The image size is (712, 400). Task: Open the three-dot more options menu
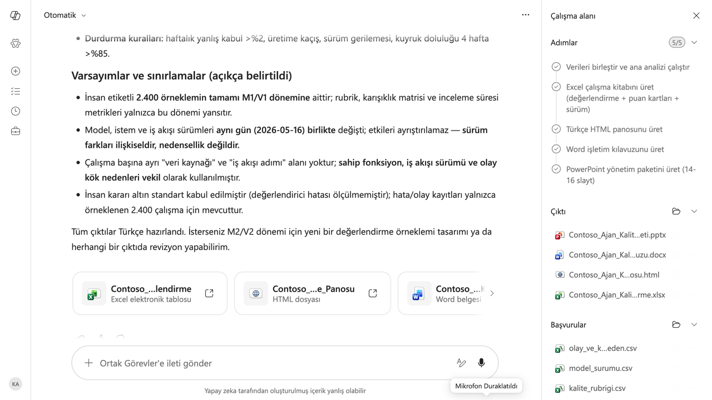click(526, 15)
